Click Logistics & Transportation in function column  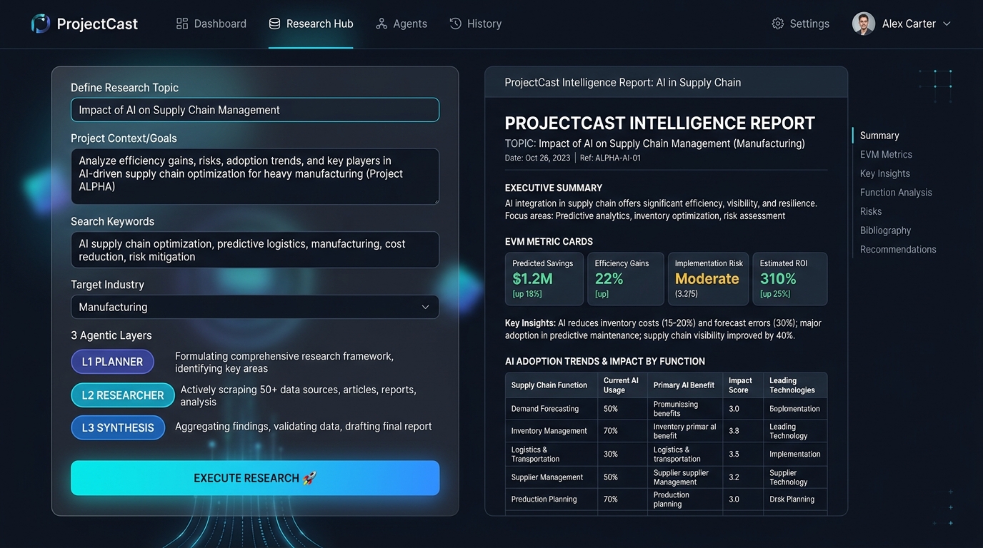click(535, 455)
